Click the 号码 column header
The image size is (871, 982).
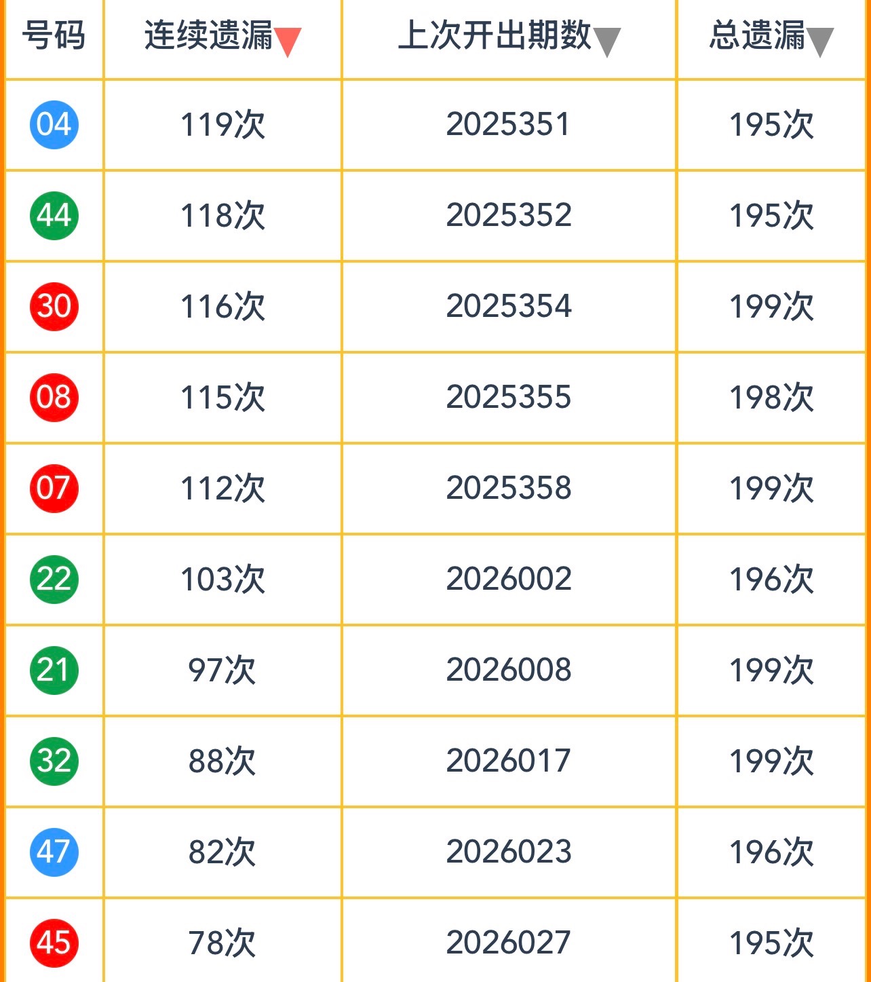[x=54, y=35]
